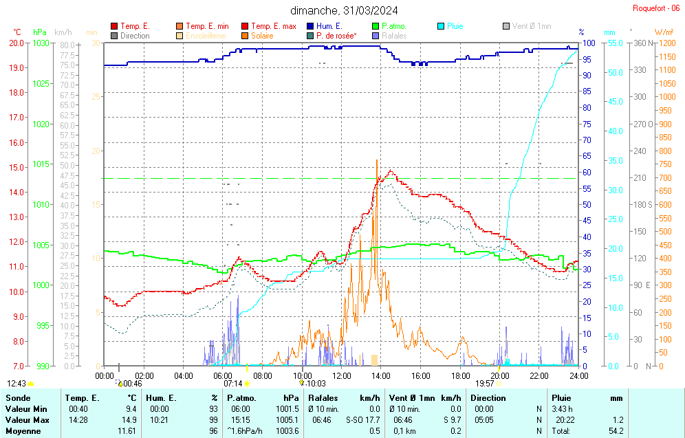Click the red Temp. E. legend swatch
This screenshot has height=438, width=685.
pyautogui.click(x=114, y=26)
